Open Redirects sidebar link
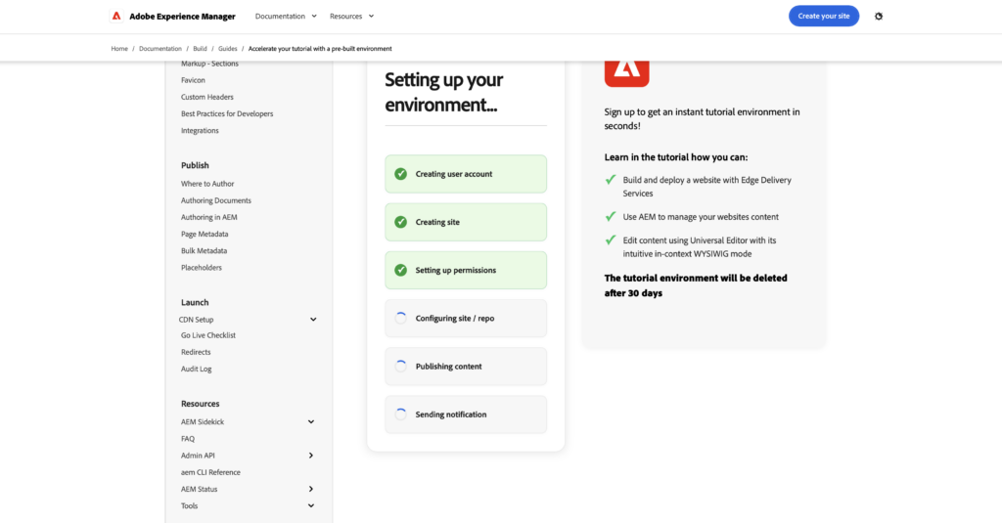1002x523 pixels. 196,352
